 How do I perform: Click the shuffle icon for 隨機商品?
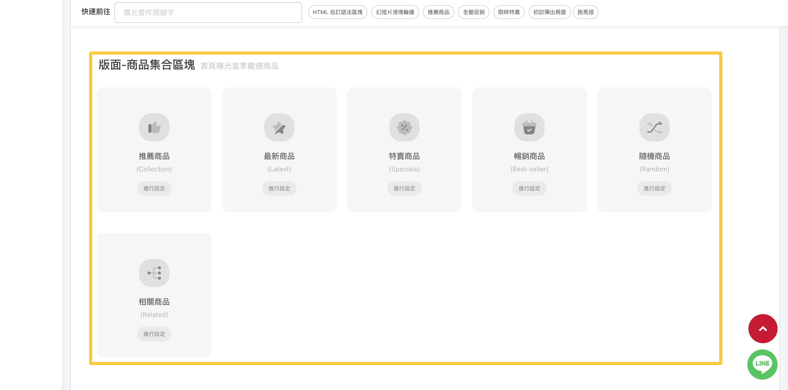click(655, 128)
